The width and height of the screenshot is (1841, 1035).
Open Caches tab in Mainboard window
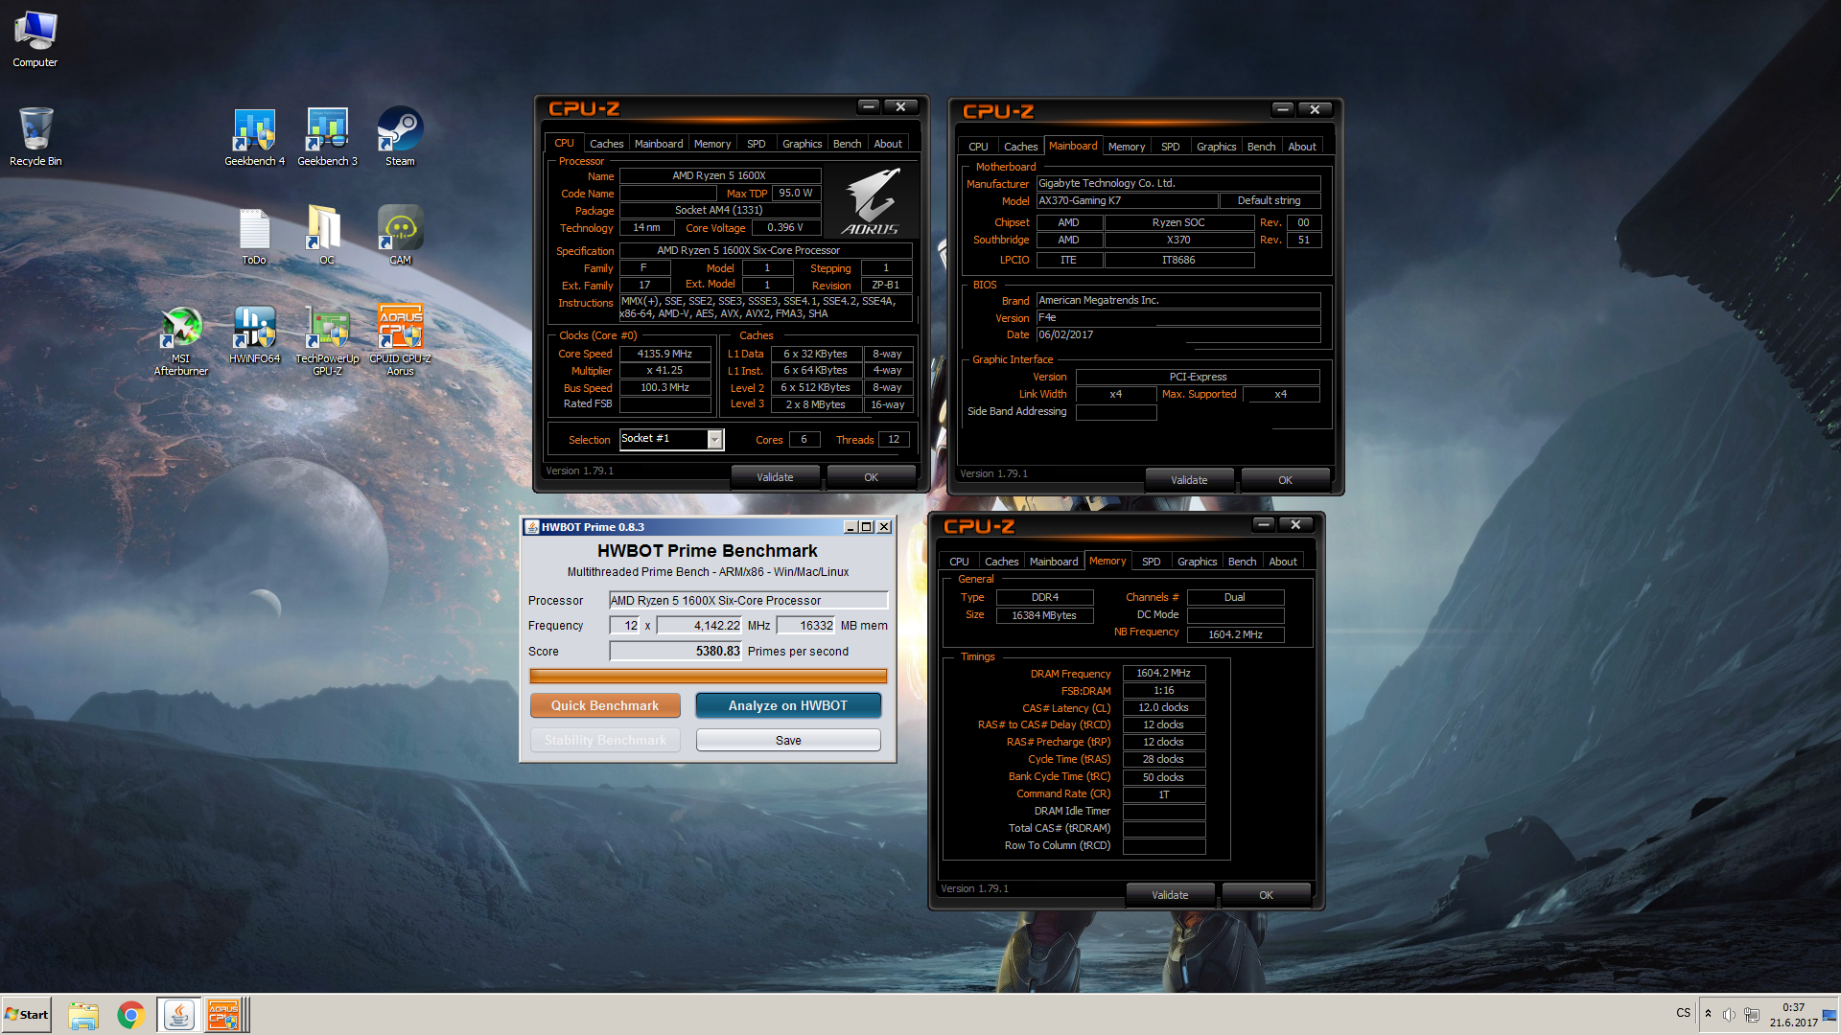(1020, 147)
